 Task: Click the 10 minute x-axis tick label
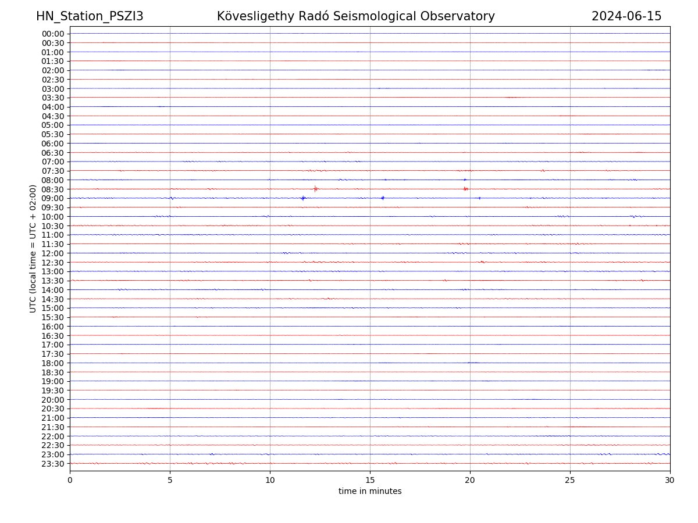pyautogui.click(x=270, y=480)
